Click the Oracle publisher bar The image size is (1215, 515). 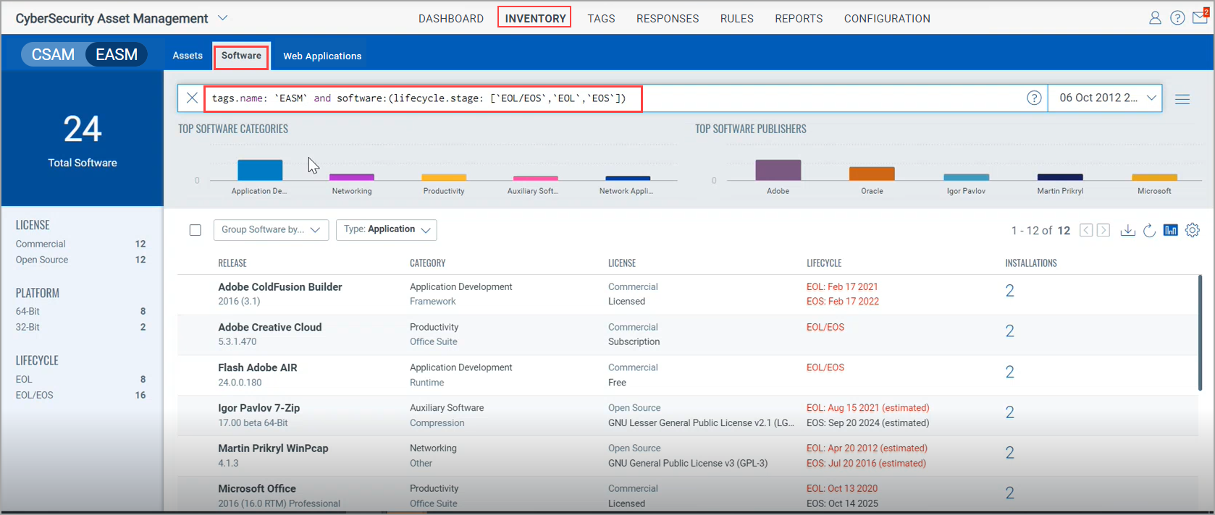point(872,174)
